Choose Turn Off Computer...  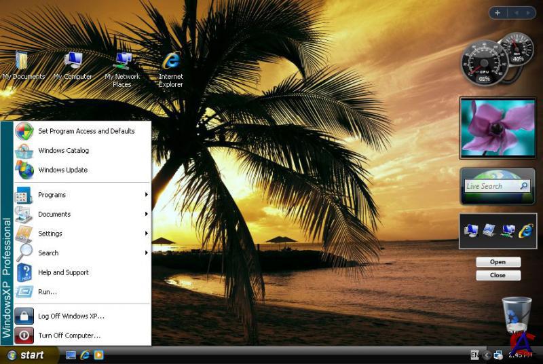tap(69, 335)
